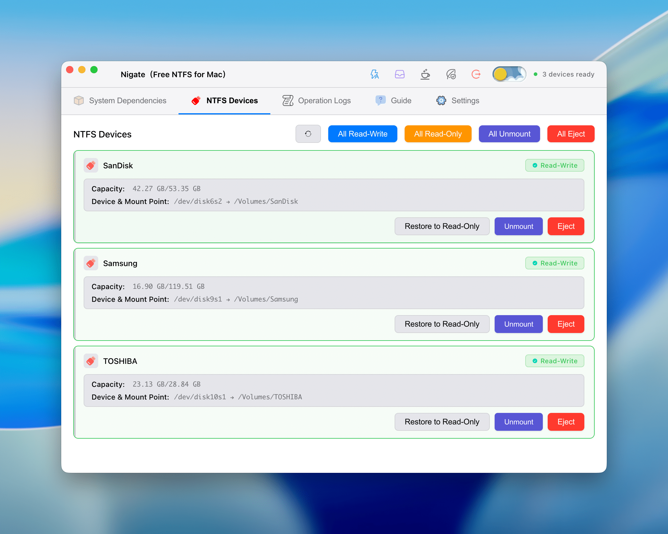Click the All Eject button
668x534 pixels.
571,134
